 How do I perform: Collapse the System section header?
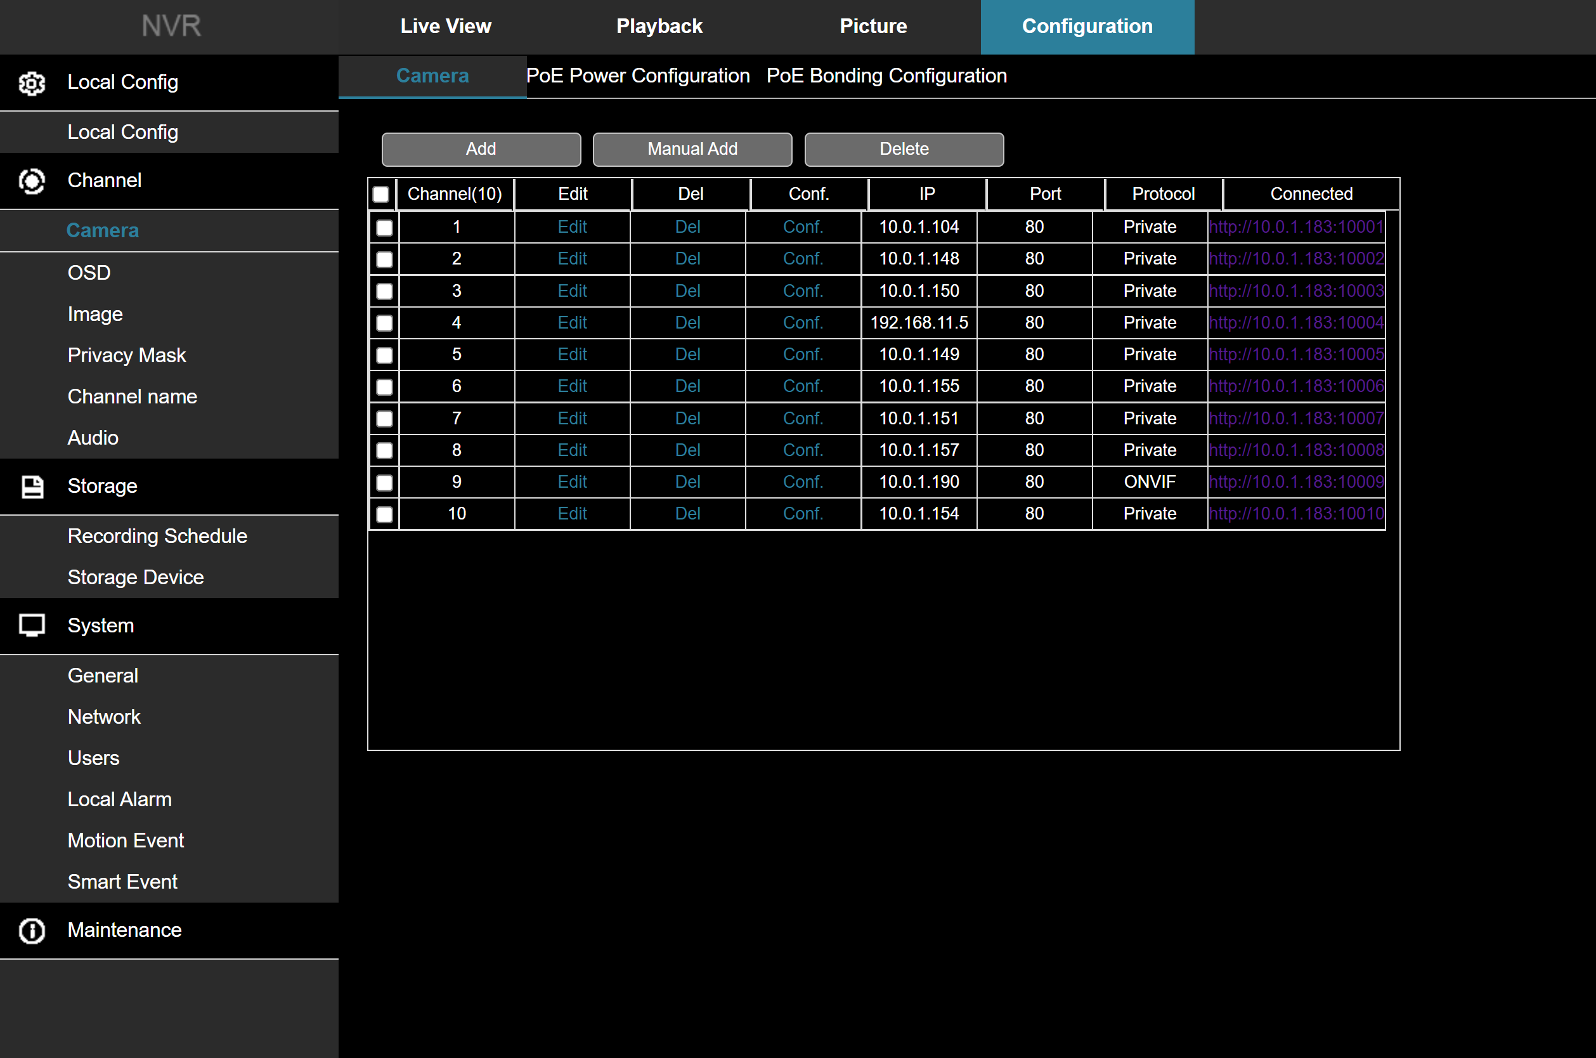(x=101, y=625)
